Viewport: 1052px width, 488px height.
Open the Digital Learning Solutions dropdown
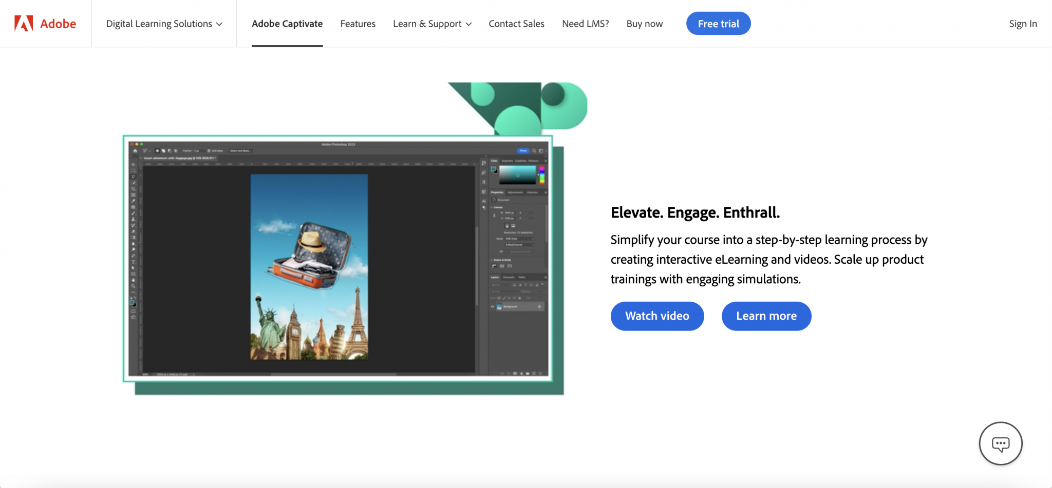pos(163,24)
